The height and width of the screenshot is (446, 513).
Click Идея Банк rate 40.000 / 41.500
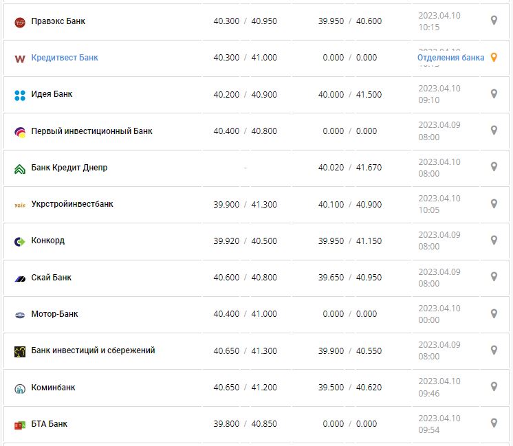349,95
